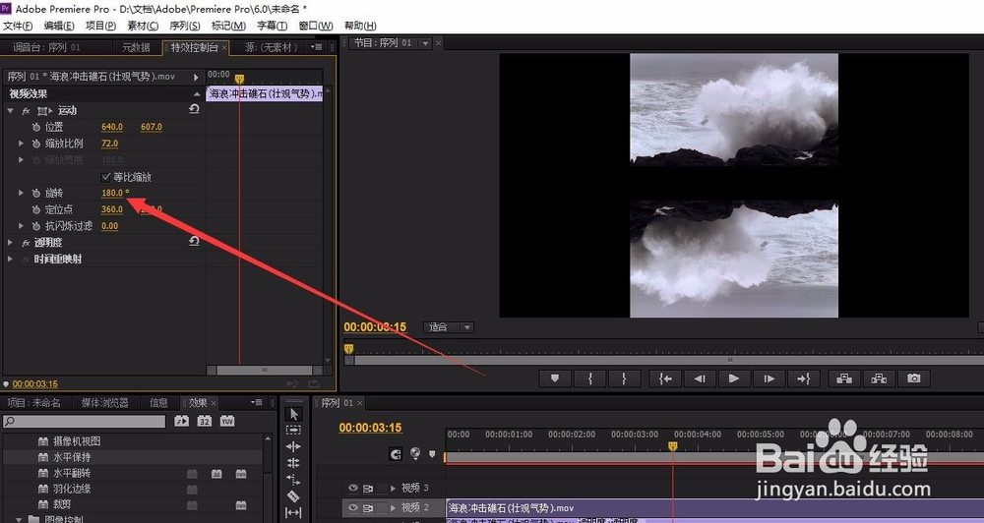The image size is (984, 523).
Task: Select the Razor tool
Action: click(293, 496)
